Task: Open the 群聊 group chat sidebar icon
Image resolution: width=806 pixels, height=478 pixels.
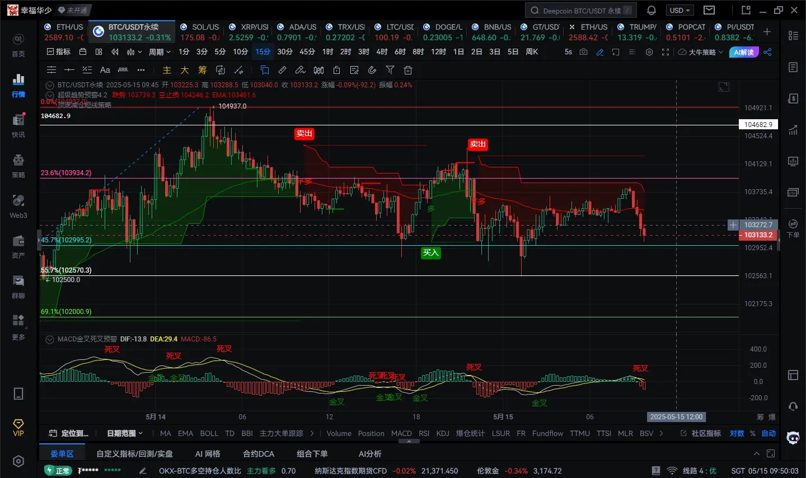Action: coord(18,287)
